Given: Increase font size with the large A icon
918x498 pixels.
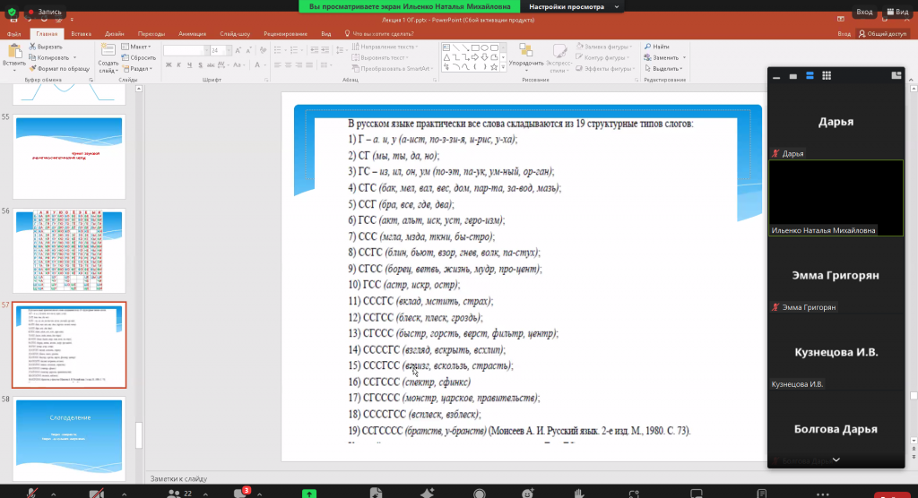Looking at the screenshot, I should [x=238, y=50].
